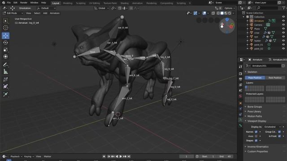Image resolution: width=287 pixels, height=161 pixels.
Task: Expand Custom Properties panel
Action: 257,152
